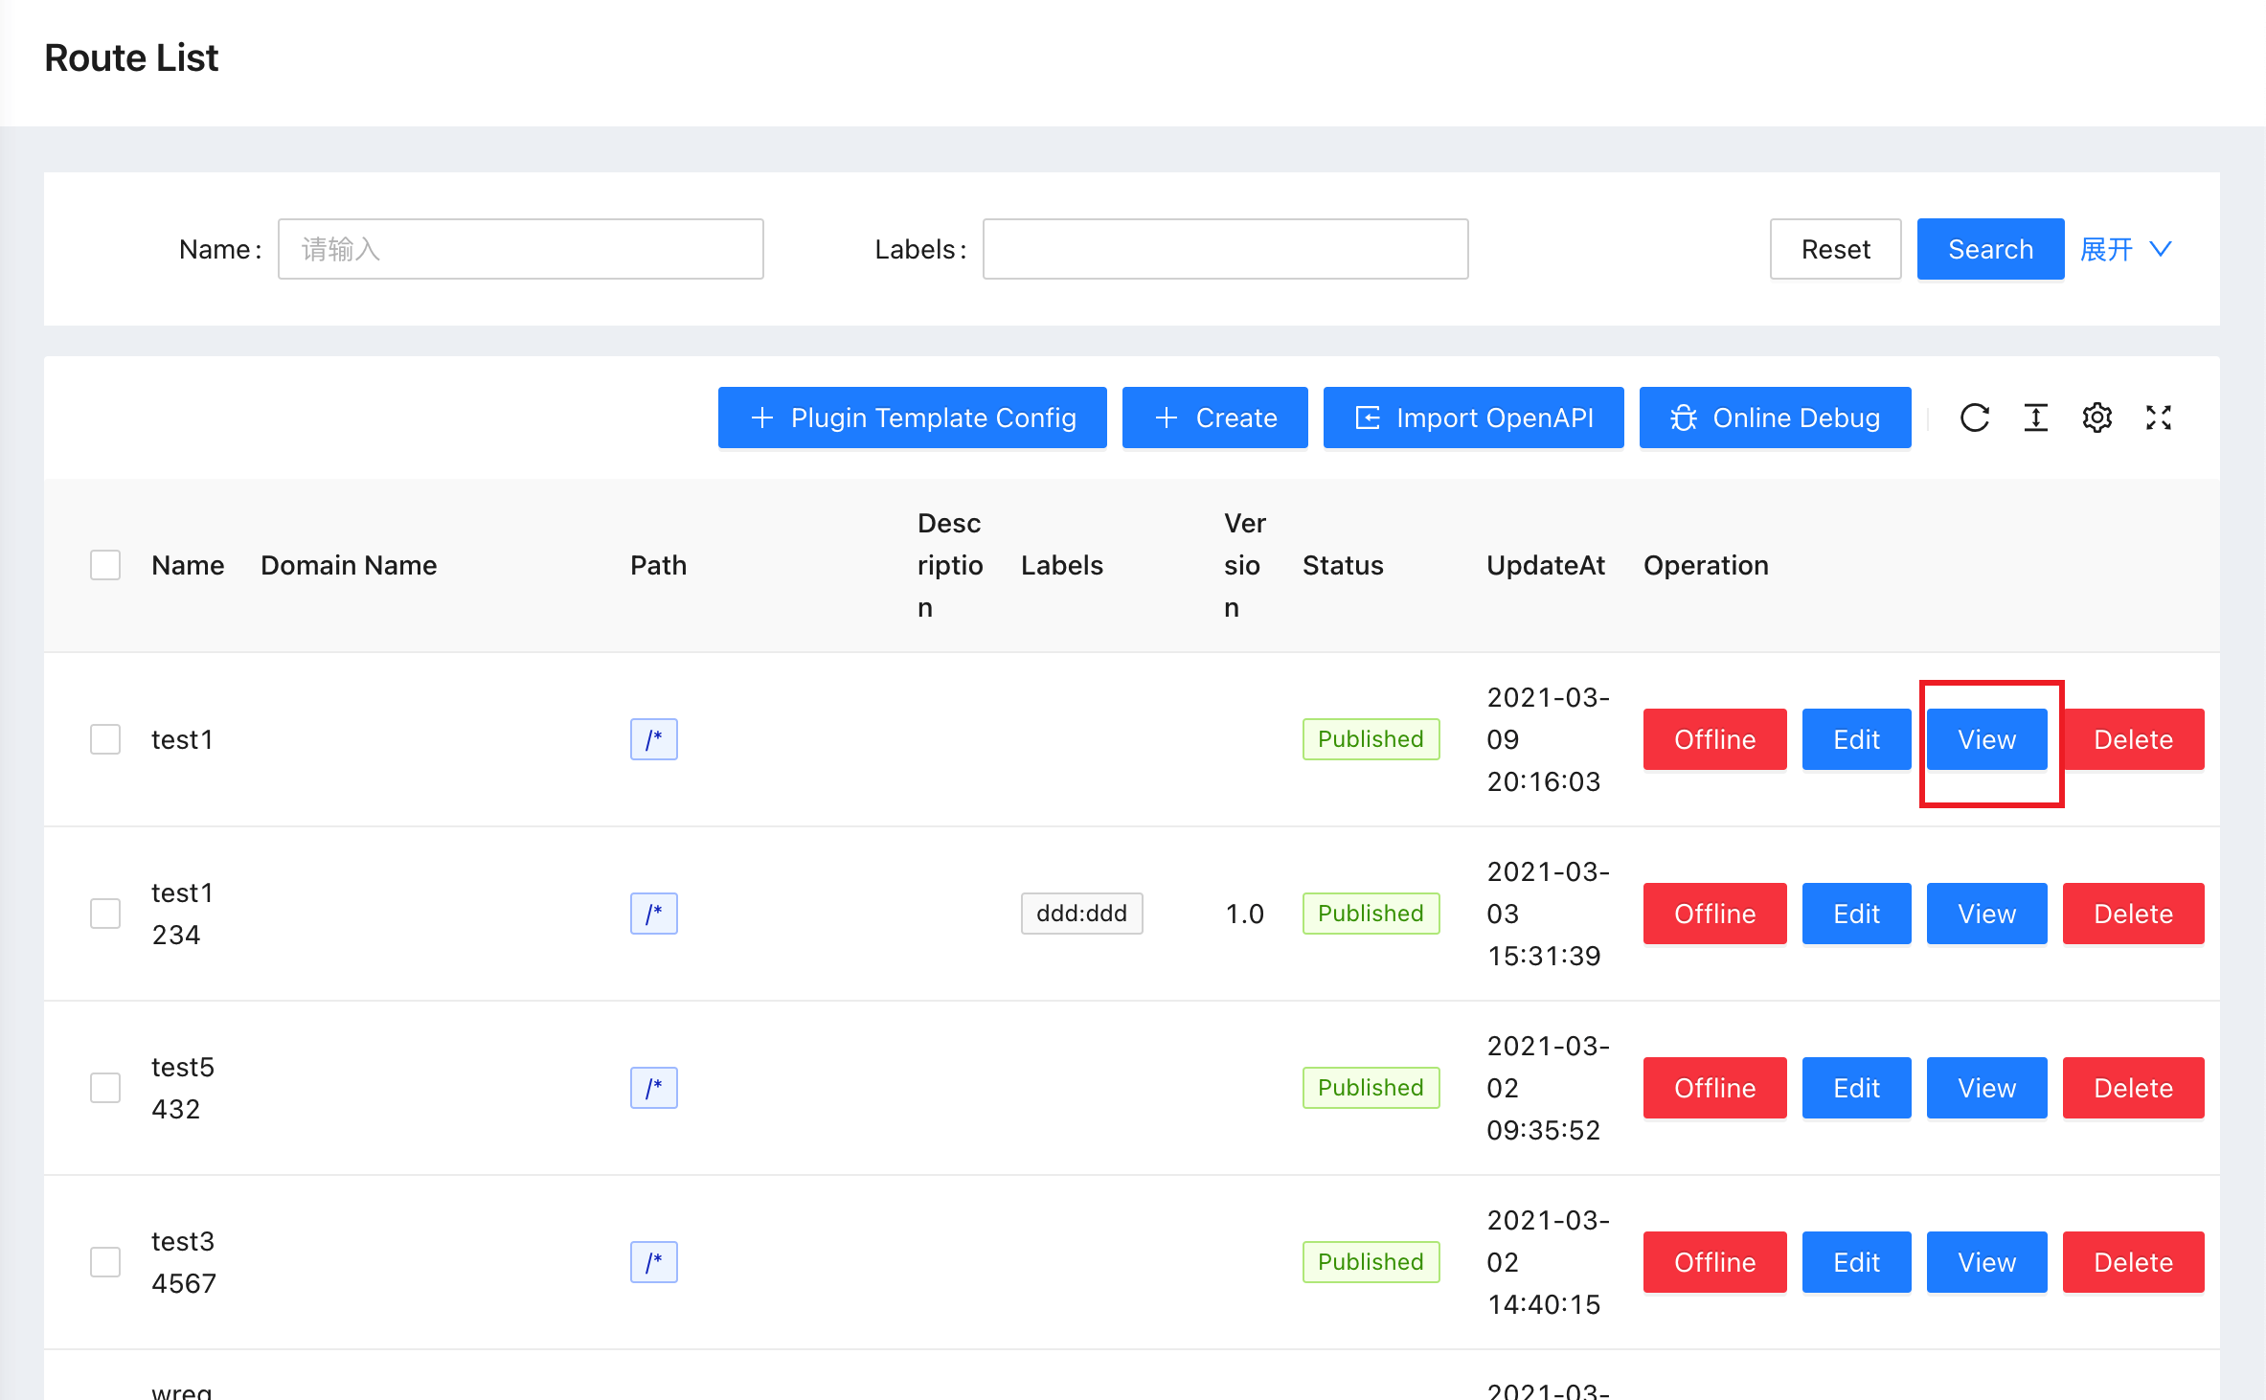Enter fullscreen with the expand icon
Viewport: 2266px width, 1400px height.
[x=2158, y=418]
